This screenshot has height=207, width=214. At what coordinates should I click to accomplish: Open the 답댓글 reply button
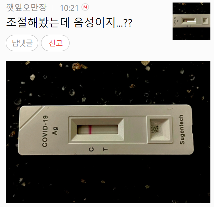point(22,43)
